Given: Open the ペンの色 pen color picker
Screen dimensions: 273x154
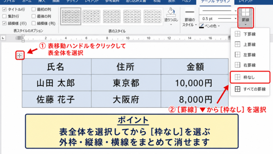Looking at the screenshot, I should click(209, 26).
